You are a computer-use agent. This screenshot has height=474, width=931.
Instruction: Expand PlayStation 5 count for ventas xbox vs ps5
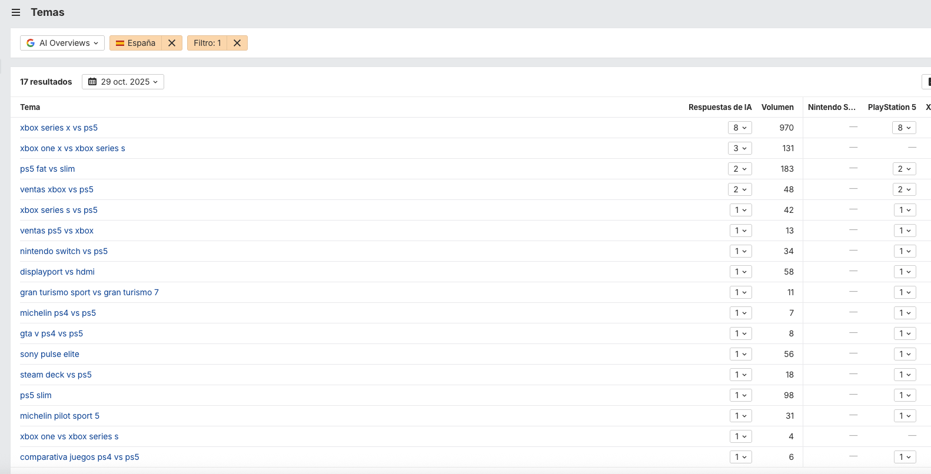[x=904, y=189]
